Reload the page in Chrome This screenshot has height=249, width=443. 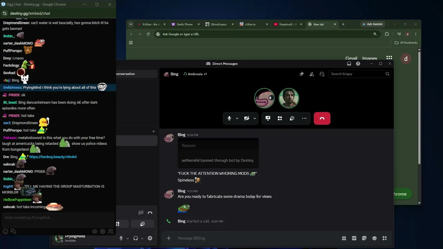pos(148,34)
